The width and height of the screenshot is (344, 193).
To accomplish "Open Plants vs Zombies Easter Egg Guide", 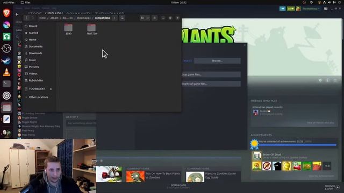I will click(220, 175).
